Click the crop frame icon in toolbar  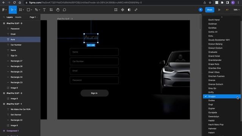pyautogui.click(x=116, y=10)
